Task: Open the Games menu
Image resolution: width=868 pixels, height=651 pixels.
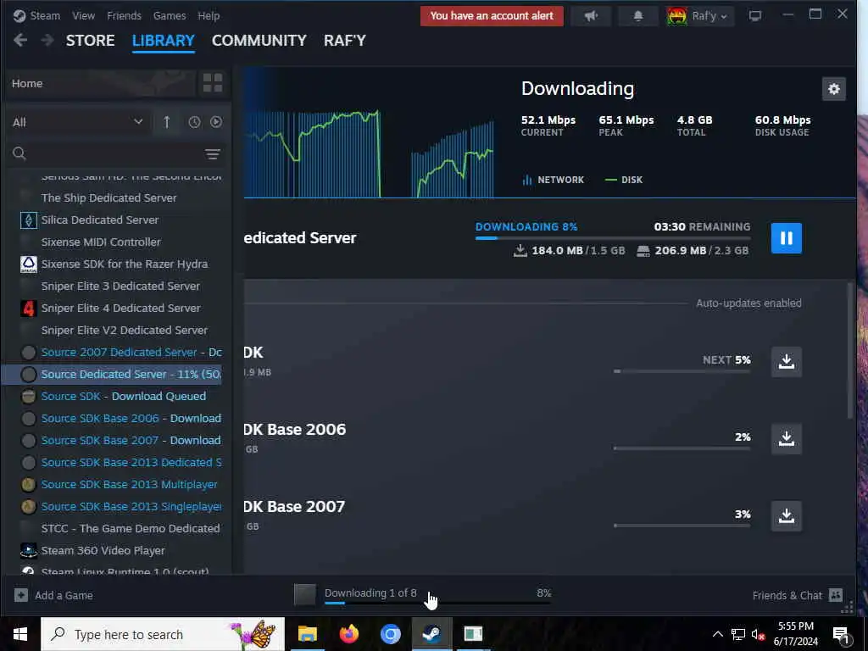Action: [170, 15]
